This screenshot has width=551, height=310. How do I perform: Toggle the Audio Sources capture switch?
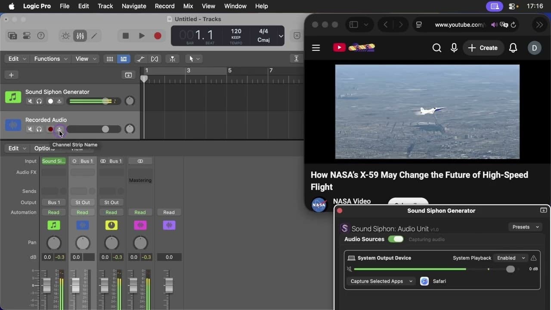point(396,239)
